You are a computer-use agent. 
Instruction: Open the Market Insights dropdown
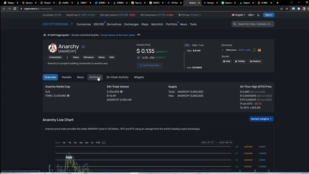tap(261, 119)
